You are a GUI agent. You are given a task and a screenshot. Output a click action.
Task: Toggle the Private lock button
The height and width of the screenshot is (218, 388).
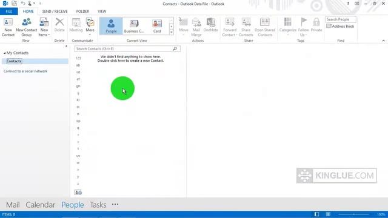coord(316,25)
